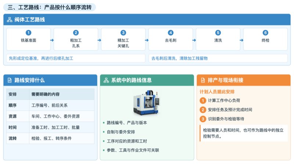Click the note 检验需要人员和时间
This screenshot has width=294, height=167.
click(244, 133)
